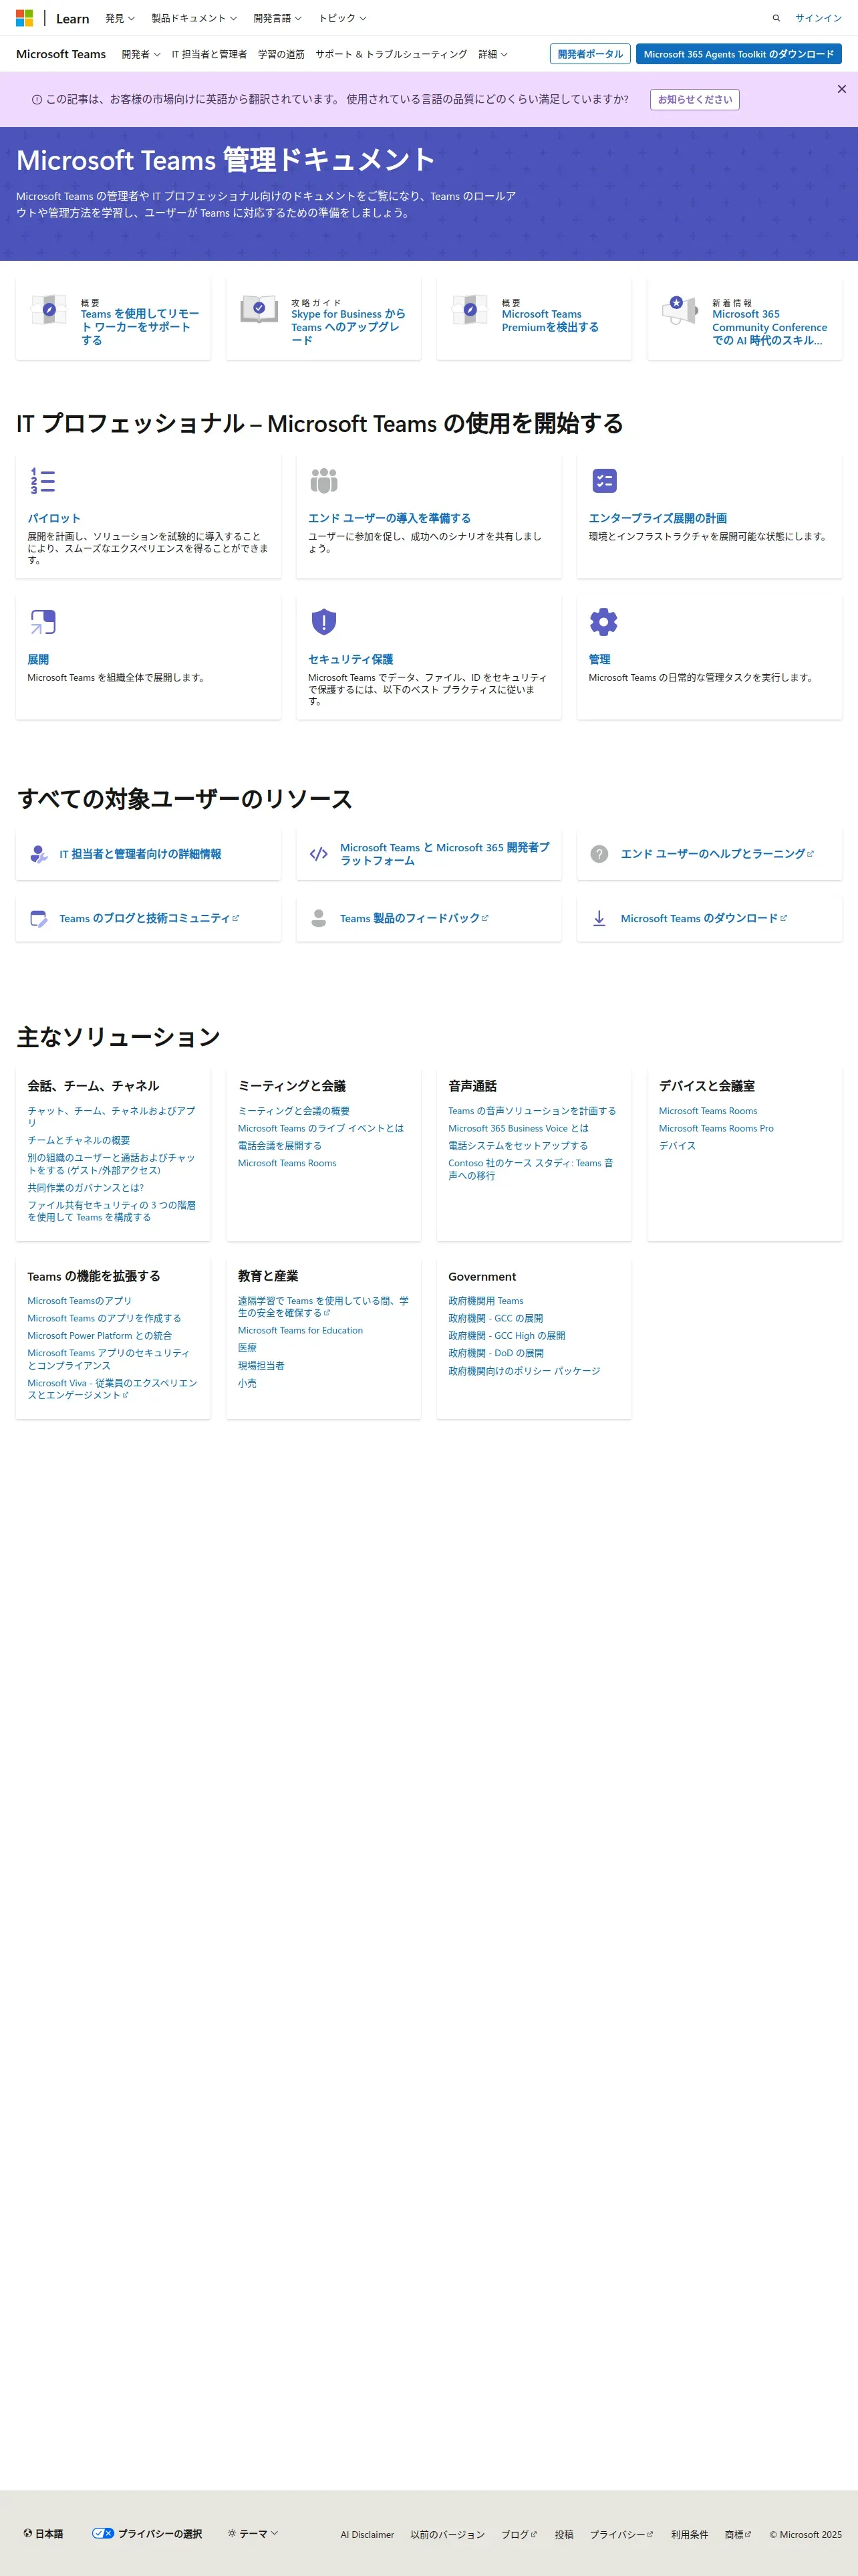Click the enterprise deployment checklist icon
This screenshot has height=2576, width=858.
click(x=604, y=481)
